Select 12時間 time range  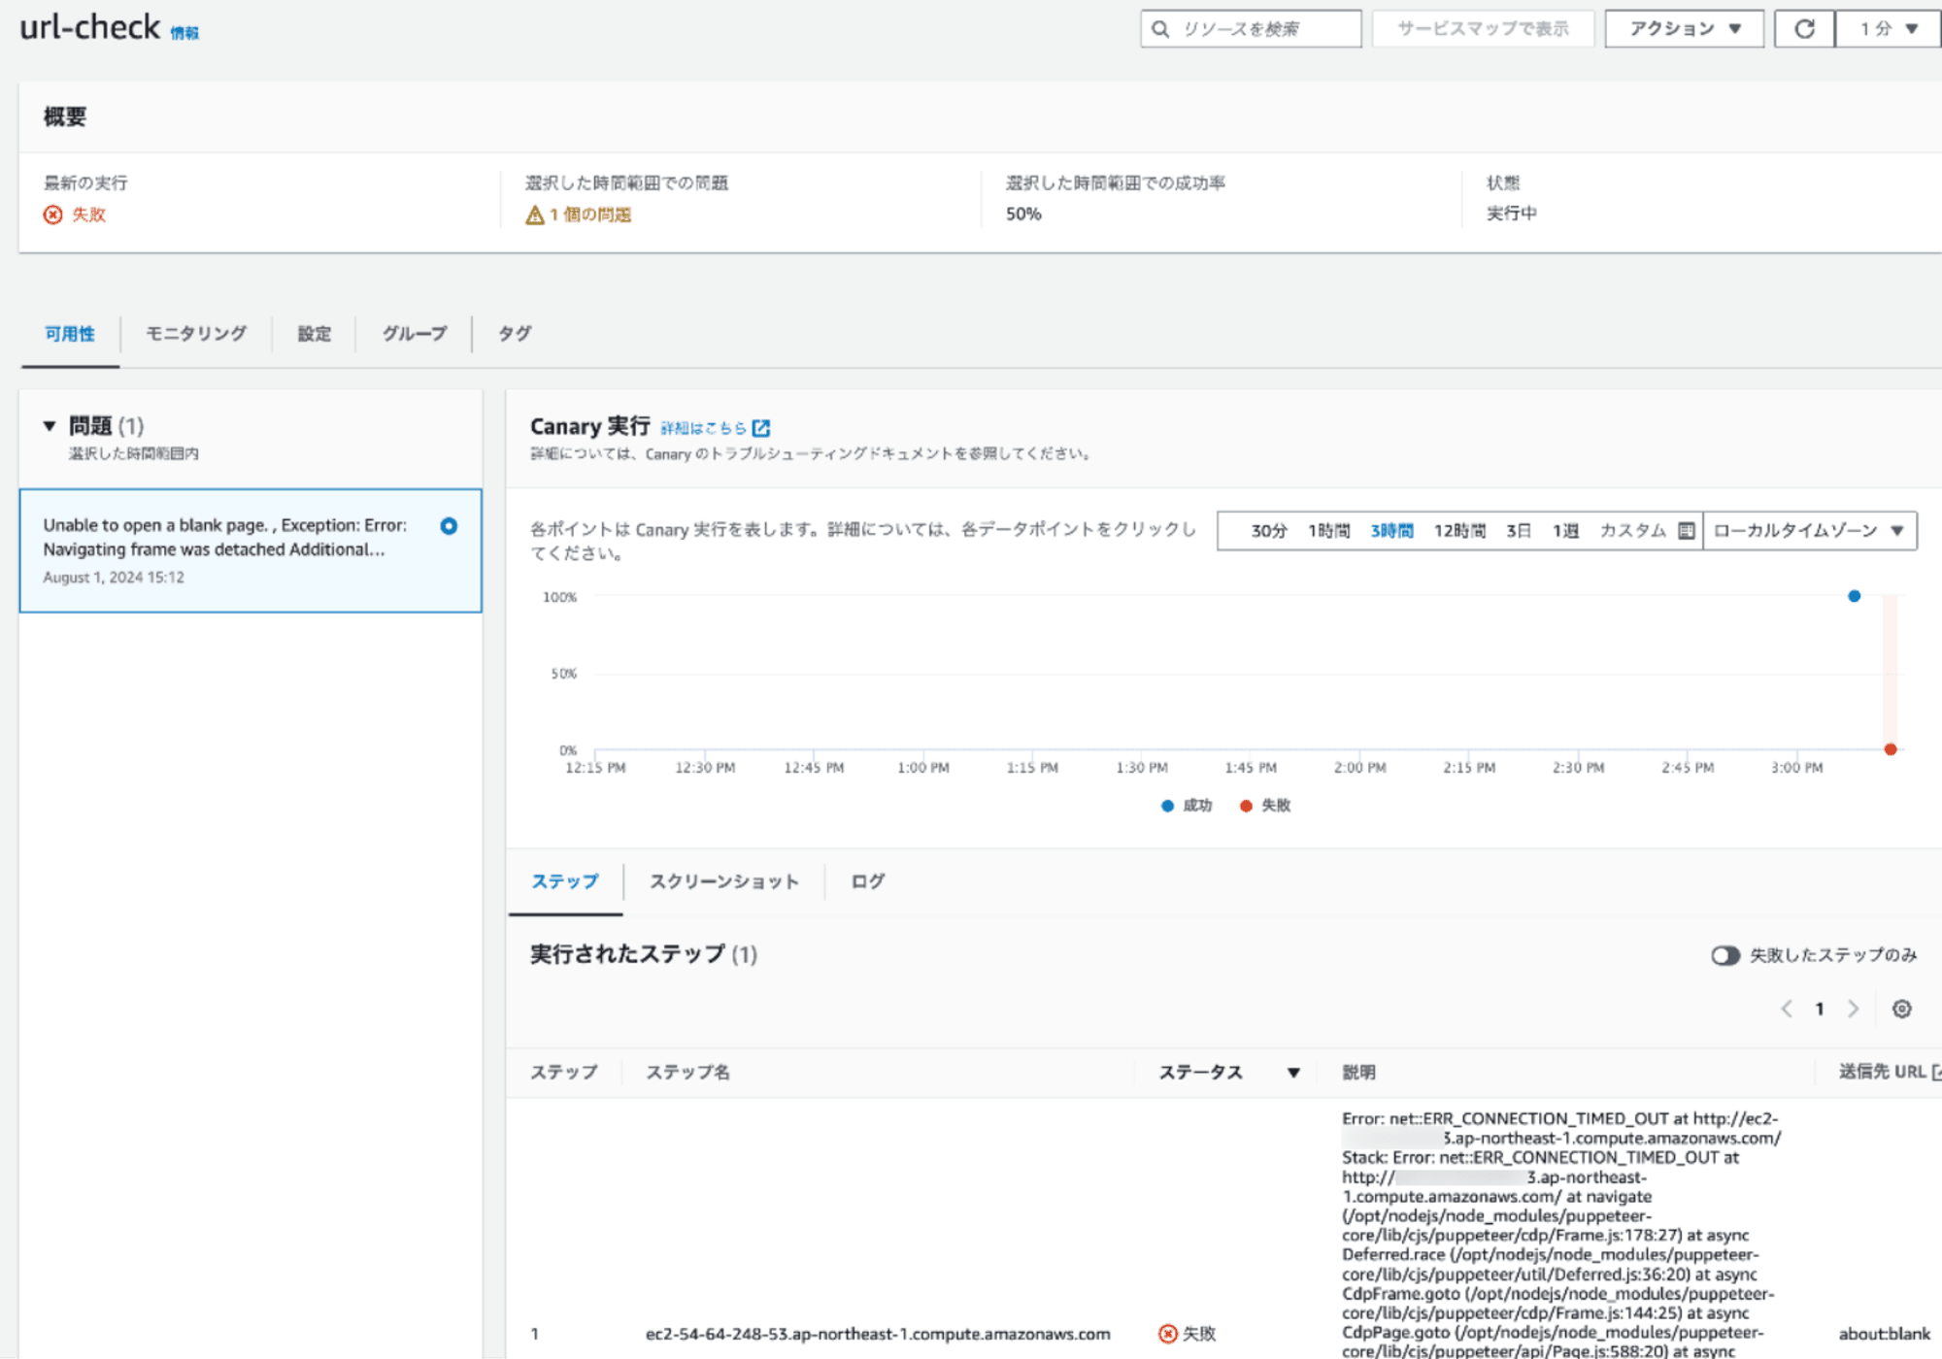pyautogui.click(x=1460, y=531)
